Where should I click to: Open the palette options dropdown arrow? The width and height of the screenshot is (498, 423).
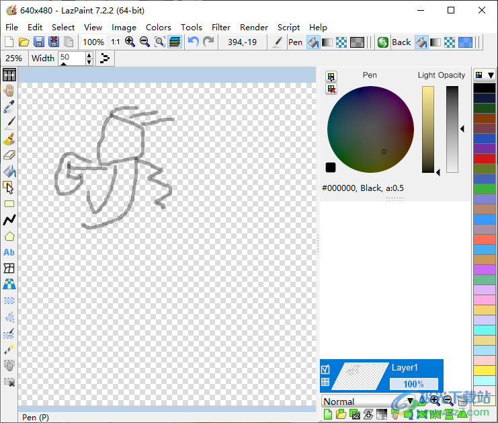(x=491, y=75)
